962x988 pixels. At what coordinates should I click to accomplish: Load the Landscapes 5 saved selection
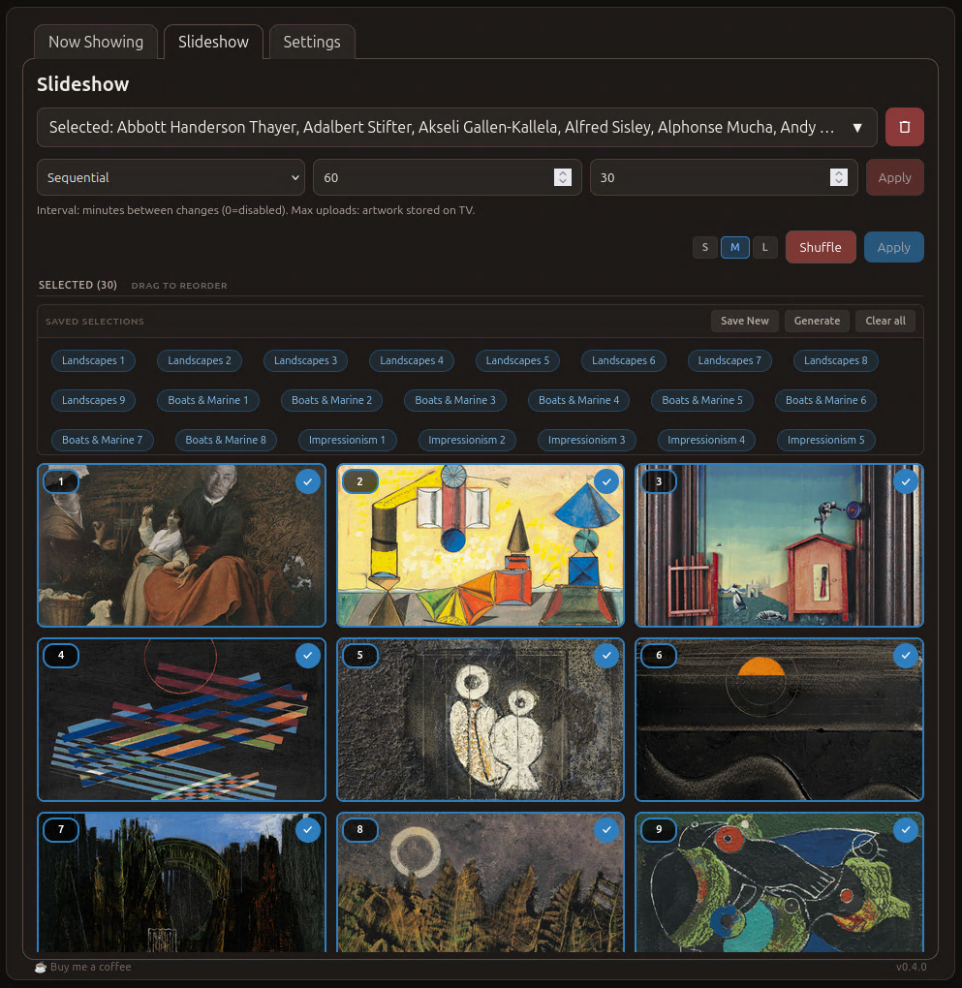(517, 360)
